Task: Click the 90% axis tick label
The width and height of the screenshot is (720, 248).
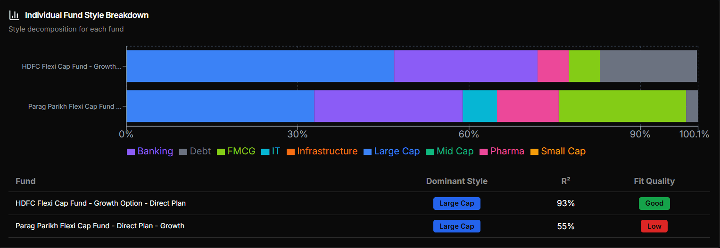Action: pyautogui.click(x=640, y=134)
